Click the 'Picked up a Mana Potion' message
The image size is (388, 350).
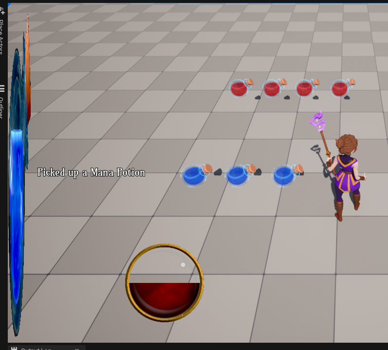92,173
